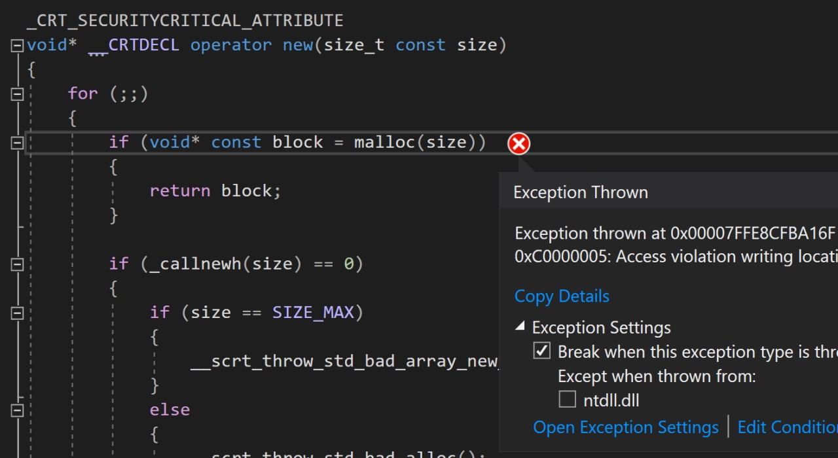The image size is (838, 458).
Task: Open Exception Settings link
Action: [626, 427]
